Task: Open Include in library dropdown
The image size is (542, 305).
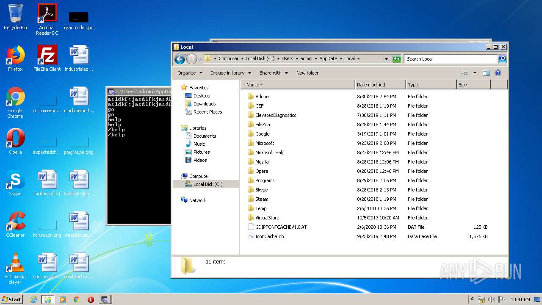Action: [231, 73]
